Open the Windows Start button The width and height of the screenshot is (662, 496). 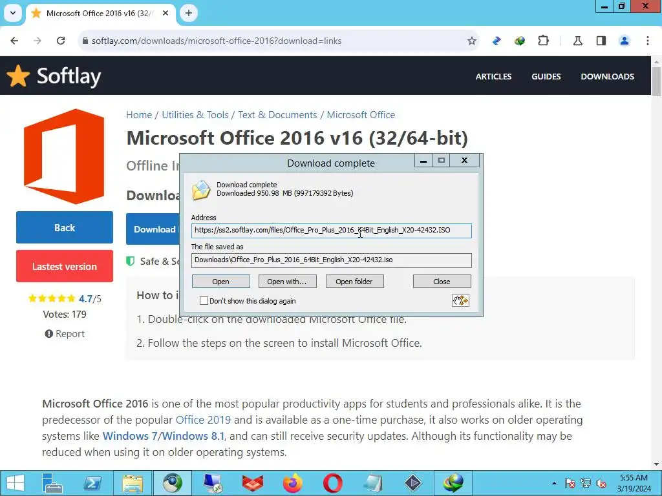pos(16,483)
